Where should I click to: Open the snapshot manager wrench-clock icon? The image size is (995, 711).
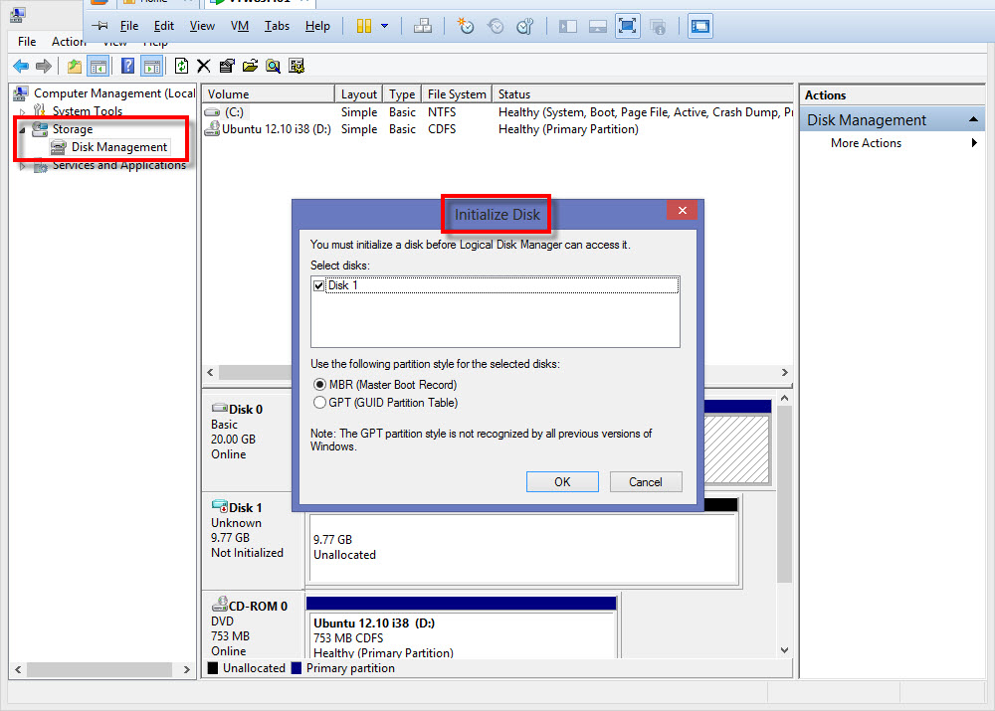[x=524, y=26]
